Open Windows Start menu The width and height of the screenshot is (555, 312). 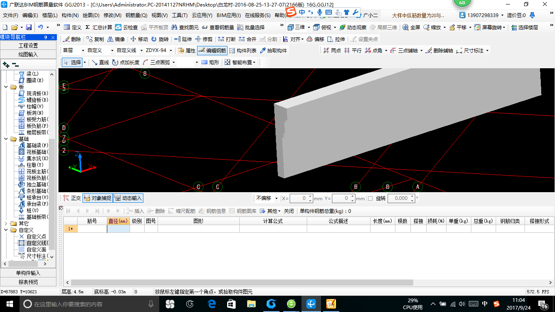10,303
